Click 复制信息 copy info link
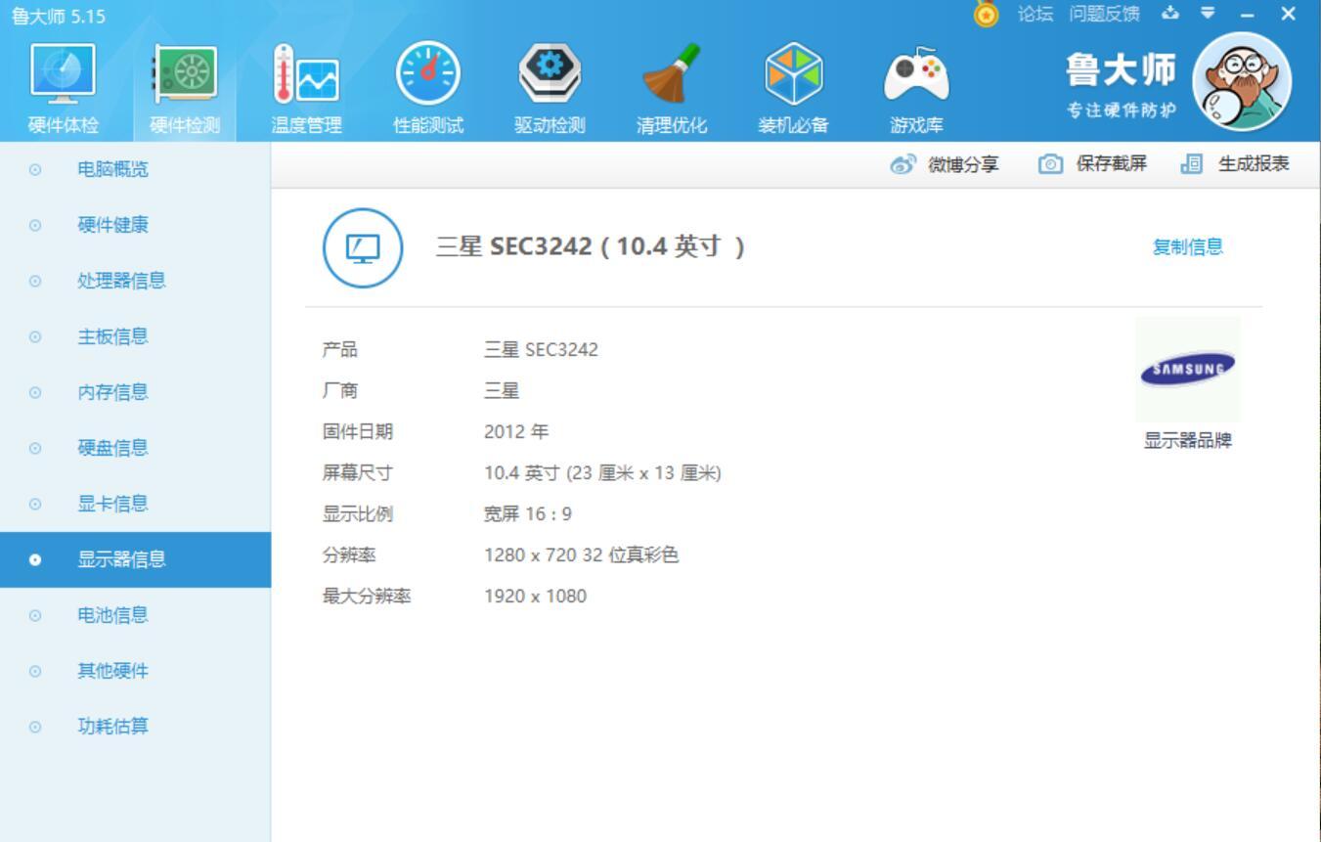1321x842 pixels. point(1188,247)
